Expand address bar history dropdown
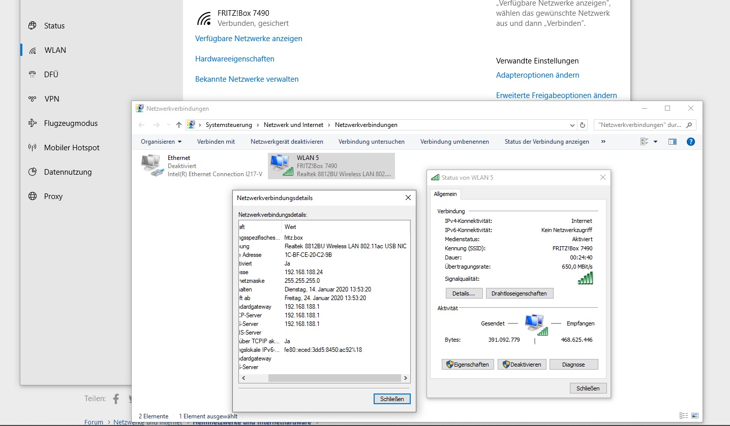This screenshot has width=730, height=426. tap(572, 125)
